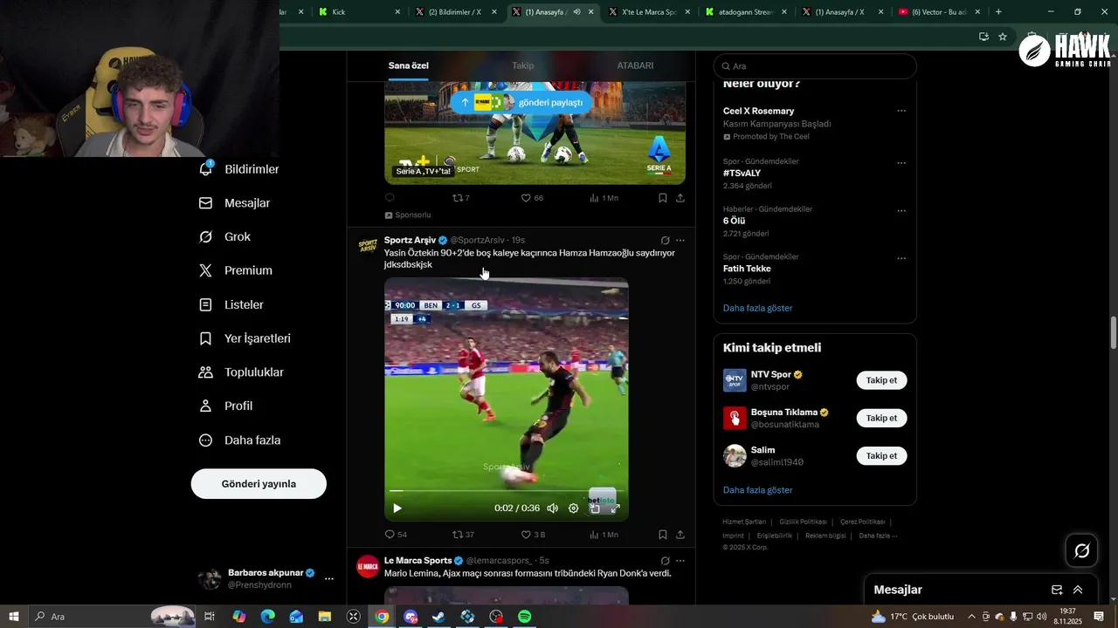This screenshot has width=1118, height=628.
Task: Click the Ara search field on X
Action: coord(815,66)
